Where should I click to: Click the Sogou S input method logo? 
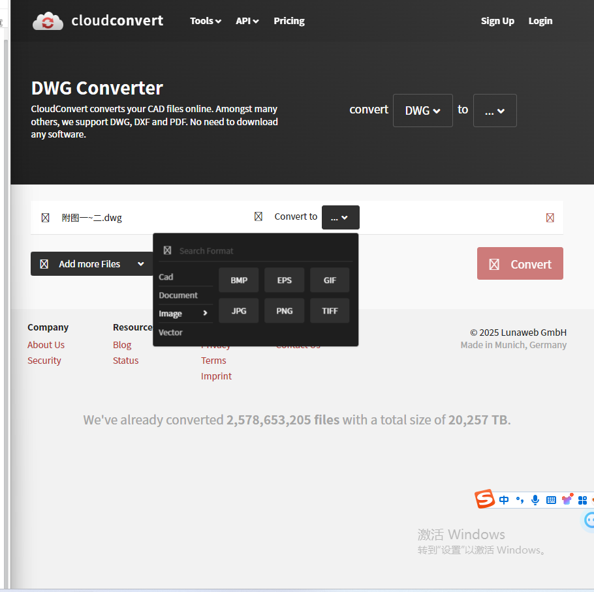pyautogui.click(x=484, y=499)
